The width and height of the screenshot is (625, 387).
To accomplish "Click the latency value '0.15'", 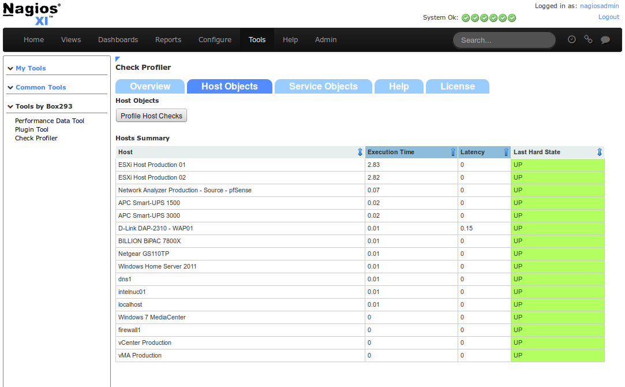I will pyautogui.click(x=466, y=229).
